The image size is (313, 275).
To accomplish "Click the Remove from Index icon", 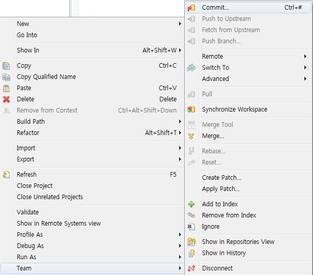I will 191,215.
